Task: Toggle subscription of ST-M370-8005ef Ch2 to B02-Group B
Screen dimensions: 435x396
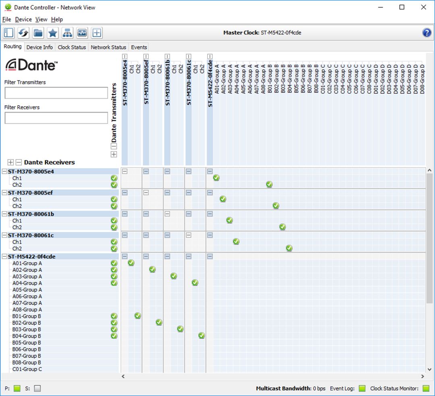Action: [x=276, y=206]
